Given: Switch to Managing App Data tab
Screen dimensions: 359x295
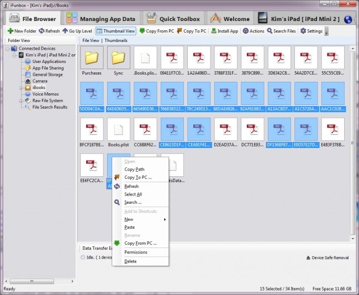Looking at the screenshot, I should coord(101,19).
